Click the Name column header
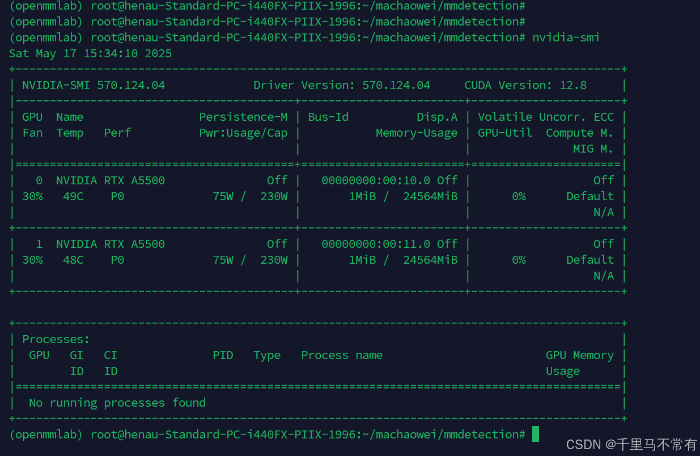 click(x=70, y=117)
